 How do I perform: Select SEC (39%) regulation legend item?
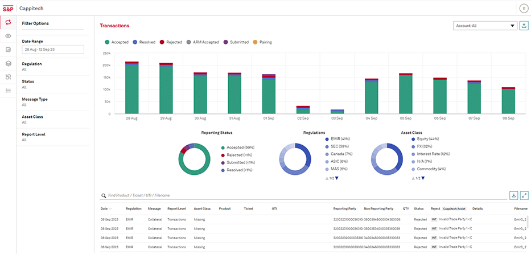coord(336,146)
